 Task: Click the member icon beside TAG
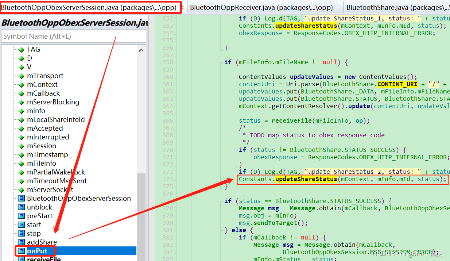[21, 50]
